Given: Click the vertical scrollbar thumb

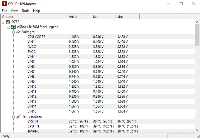Looking at the screenshot, I should click(197, 35).
